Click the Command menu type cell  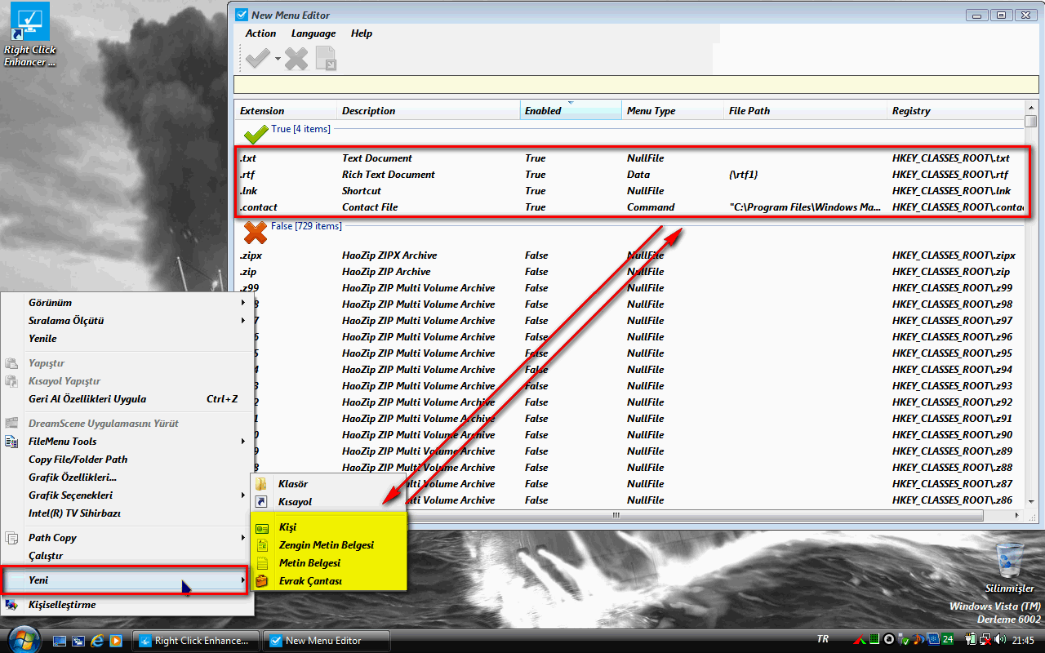point(651,207)
